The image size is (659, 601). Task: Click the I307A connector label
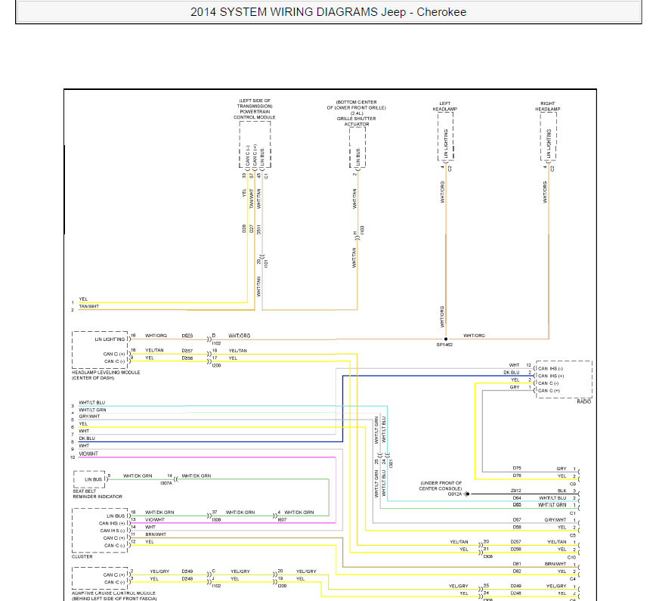[x=166, y=483]
